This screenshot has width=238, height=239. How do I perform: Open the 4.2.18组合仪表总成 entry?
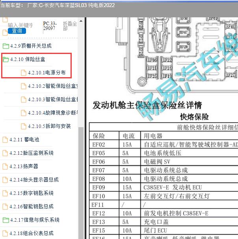(32, 233)
